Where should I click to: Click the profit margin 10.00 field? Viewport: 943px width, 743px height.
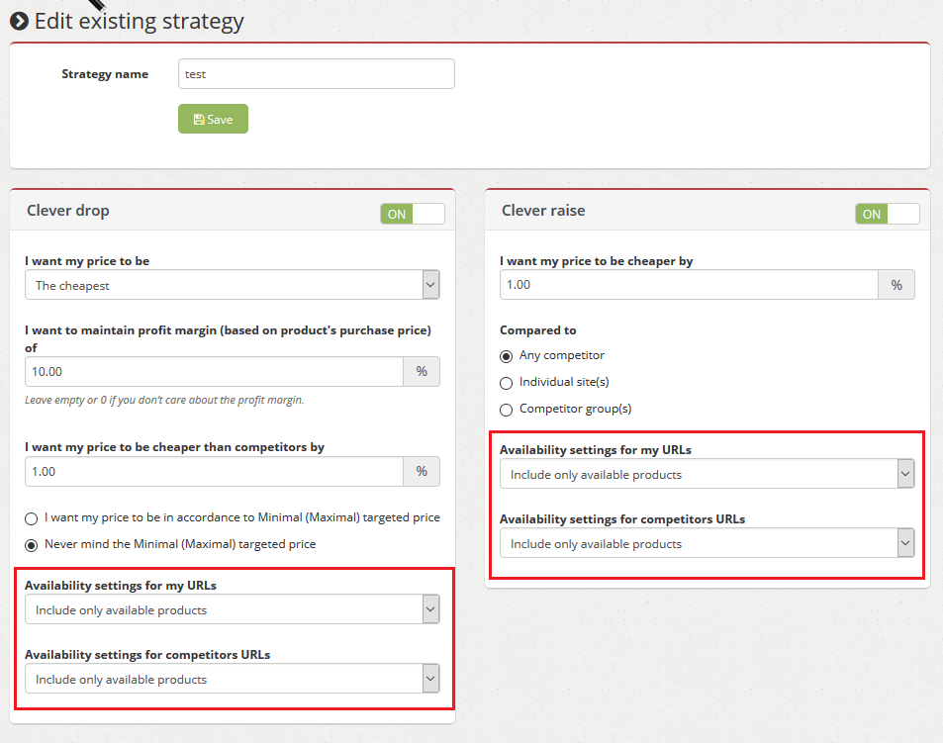[214, 372]
